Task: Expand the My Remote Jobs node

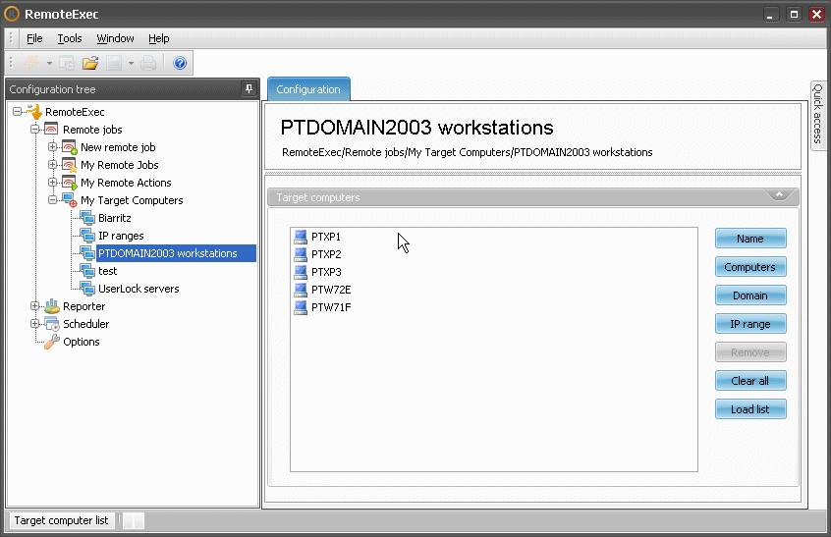Action: pyautogui.click(x=52, y=165)
